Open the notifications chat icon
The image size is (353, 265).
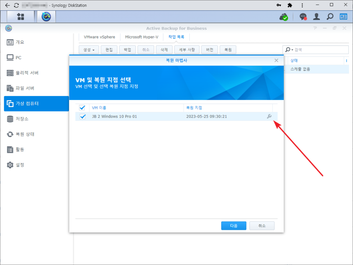pyautogui.click(x=302, y=16)
